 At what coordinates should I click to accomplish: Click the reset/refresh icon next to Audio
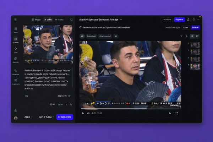click(71, 20)
